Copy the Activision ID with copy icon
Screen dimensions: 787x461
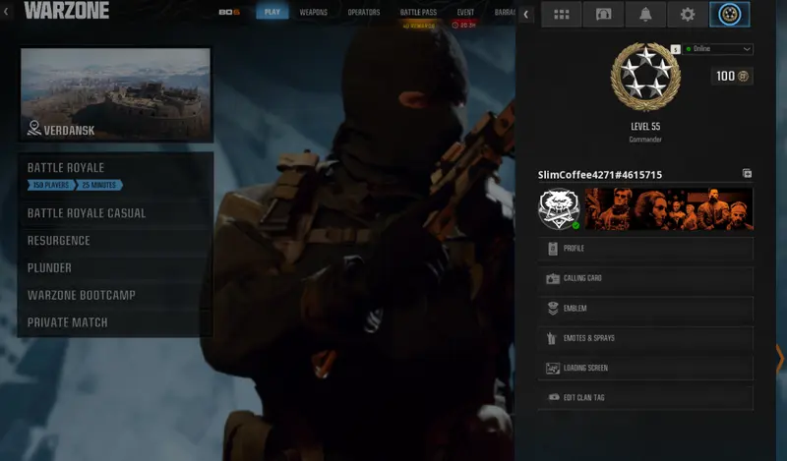(x=747, y=174)
